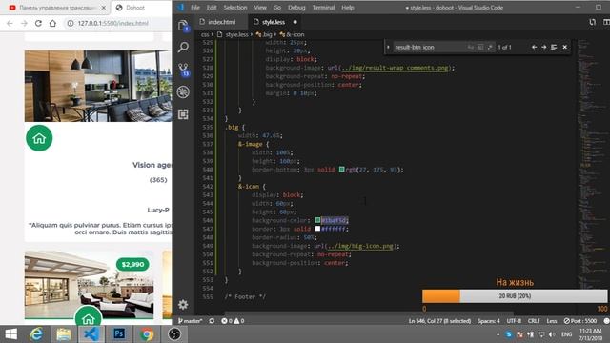
Task: Switch to the index.html editor tab
Action: pyautogui.click(x=221, y=22)
